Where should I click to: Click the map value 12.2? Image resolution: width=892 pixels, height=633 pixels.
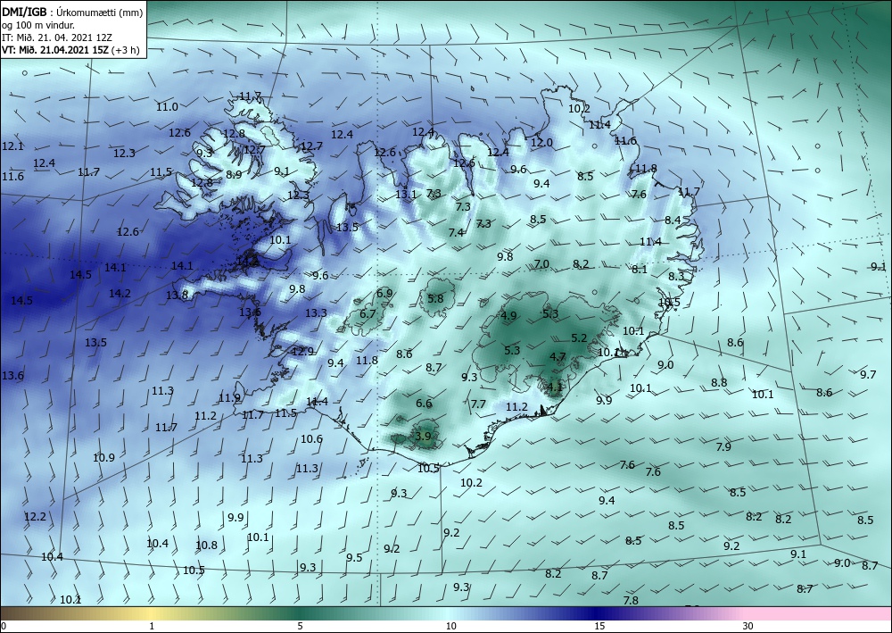point(36,516)
